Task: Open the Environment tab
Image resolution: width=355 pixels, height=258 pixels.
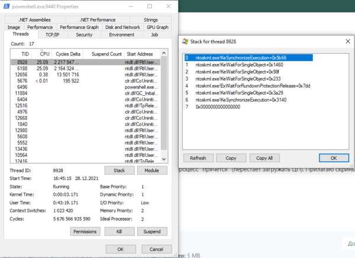Action: (121, 35)
